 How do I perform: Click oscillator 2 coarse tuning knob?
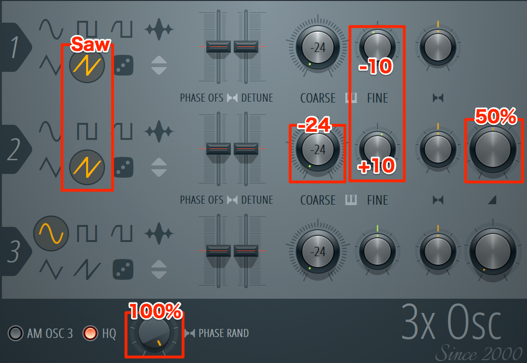coord(317,149)
